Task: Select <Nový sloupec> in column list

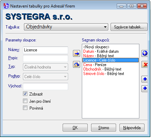Action: click(111, 47)
